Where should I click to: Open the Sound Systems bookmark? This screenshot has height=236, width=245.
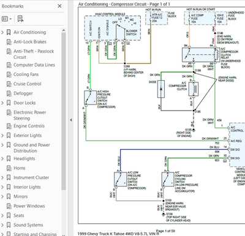pos(28,225)
